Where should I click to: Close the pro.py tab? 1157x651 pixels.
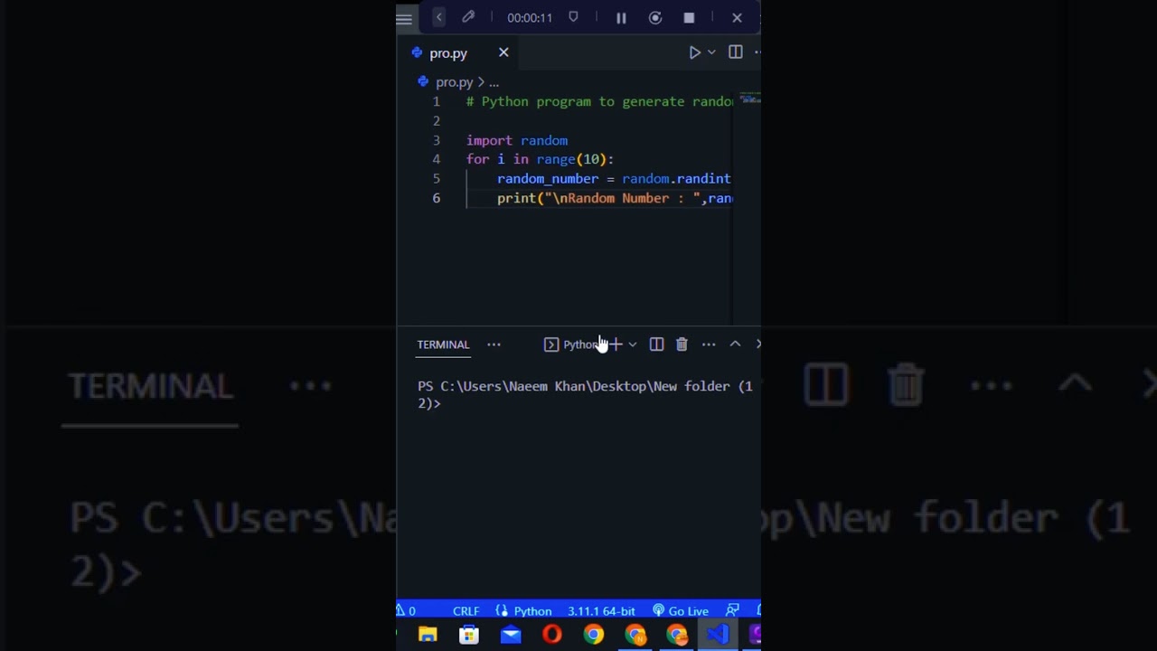[x=503, y=52]
